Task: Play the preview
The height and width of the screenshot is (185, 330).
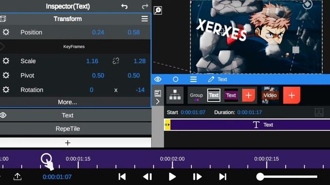Action: [172, 177]
